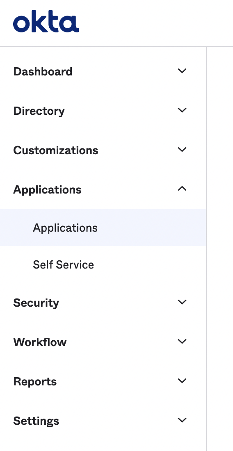Open the Settings menu label
This screenshot has height=451, width=233.
(36, 421)
